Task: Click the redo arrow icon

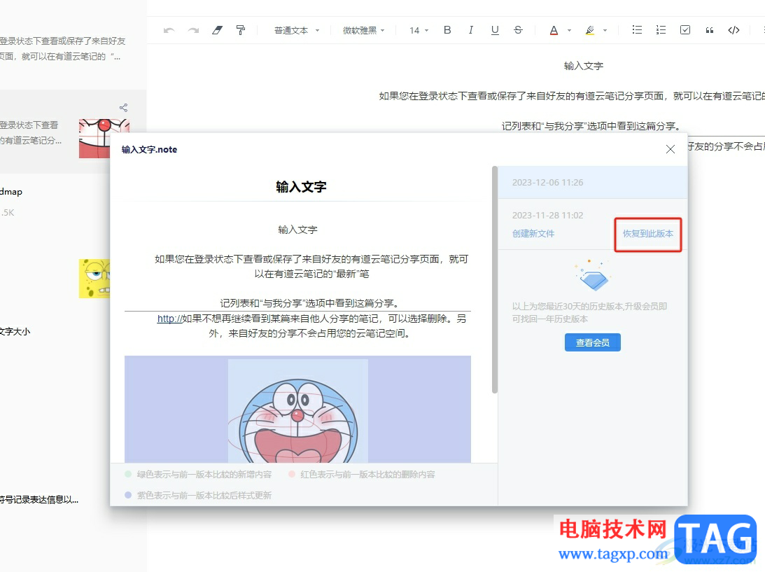Action: [193, 30]
